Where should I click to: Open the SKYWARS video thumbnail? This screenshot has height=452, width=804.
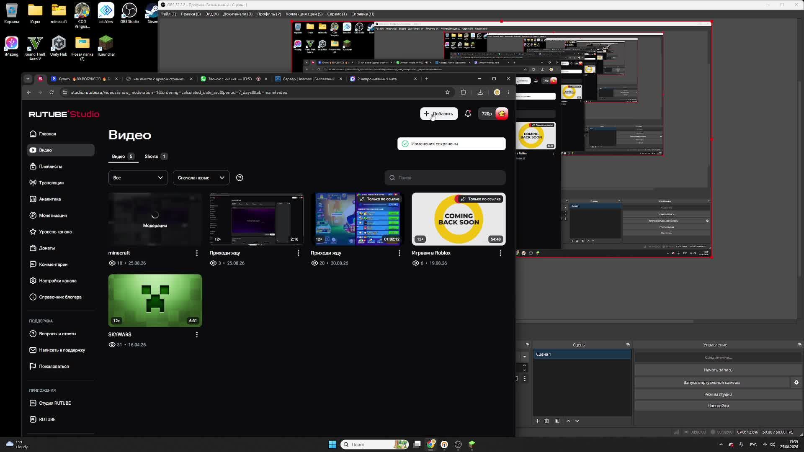[x=155, y=300]
